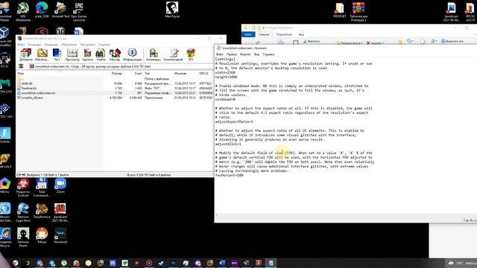The image size is (477, 268).
Task: Click the Notepad icon in the taskbar
Action: (271, 263)
